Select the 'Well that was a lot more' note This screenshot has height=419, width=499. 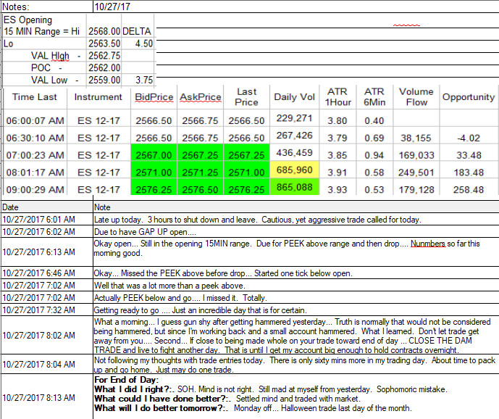pyautogui.click(x=169, y=286)
